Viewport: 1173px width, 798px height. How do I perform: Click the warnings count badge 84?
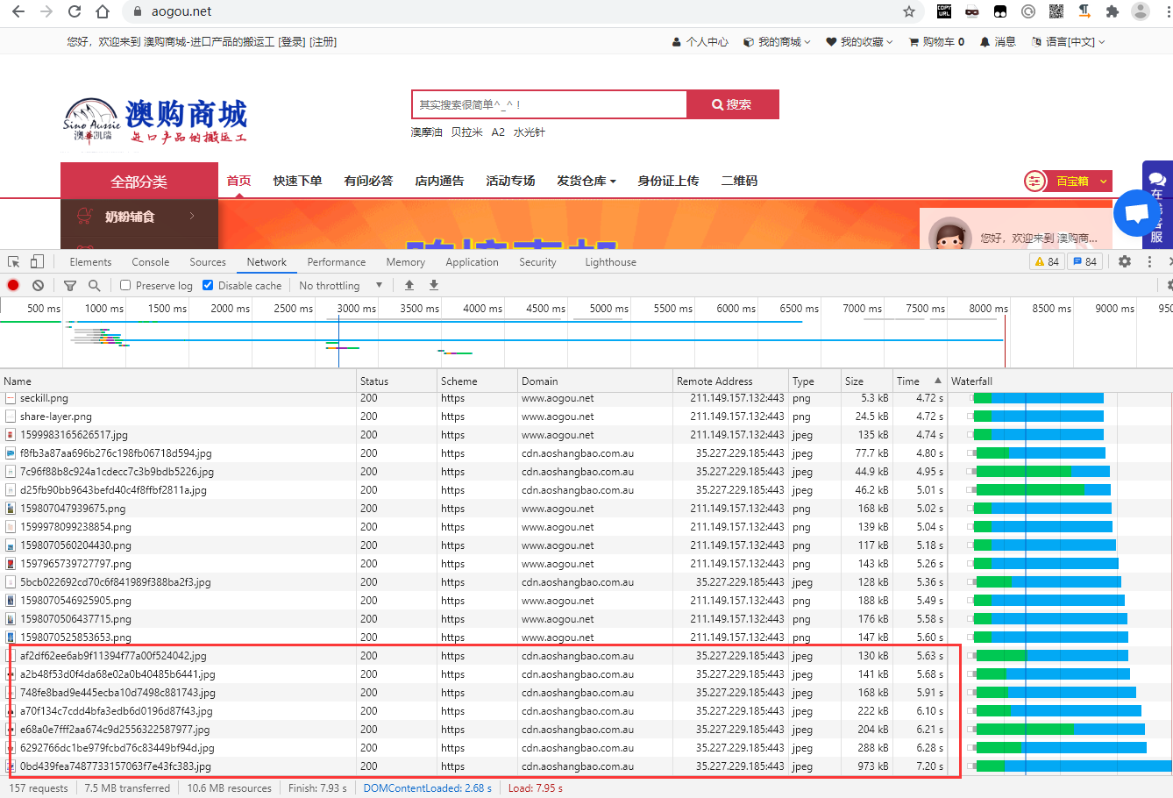[1047, 261]
